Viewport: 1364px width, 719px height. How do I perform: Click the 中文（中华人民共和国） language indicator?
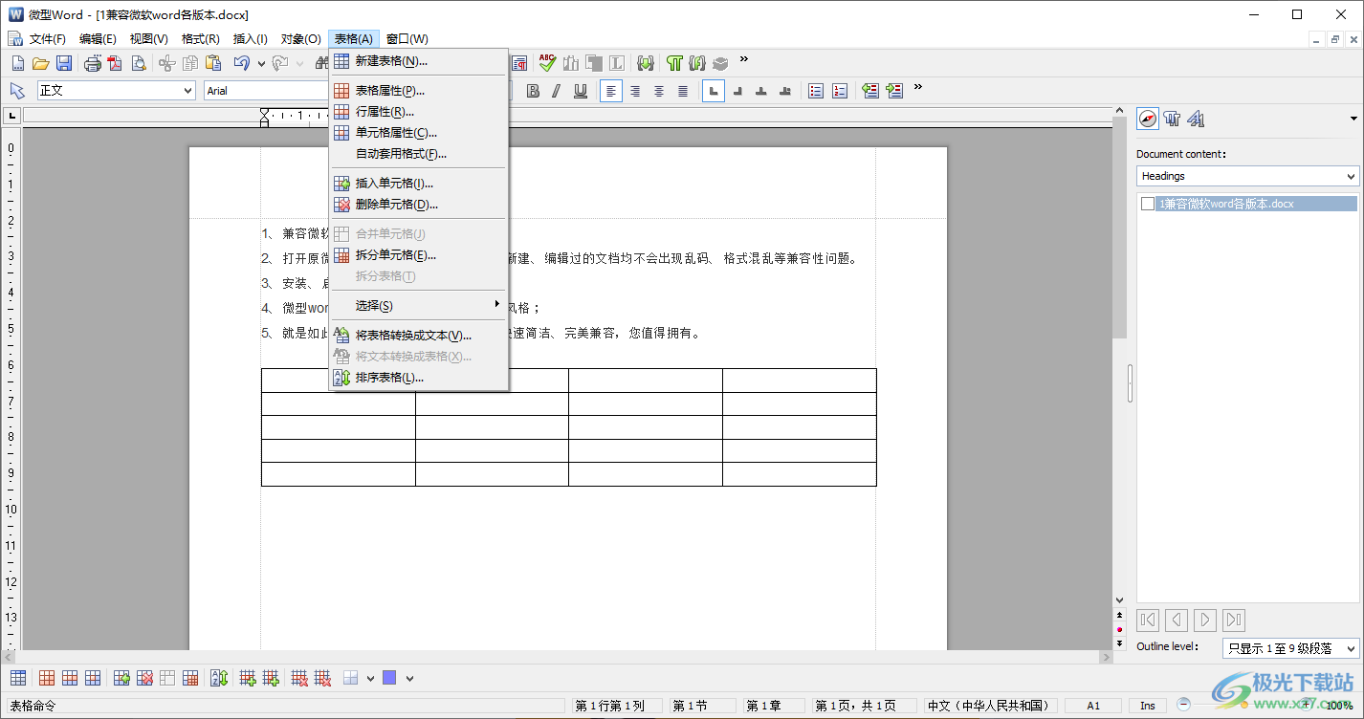989,706
